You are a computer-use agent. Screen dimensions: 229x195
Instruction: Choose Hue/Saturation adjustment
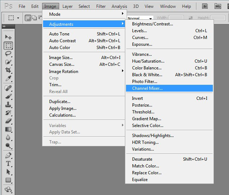tap(169, 61)
